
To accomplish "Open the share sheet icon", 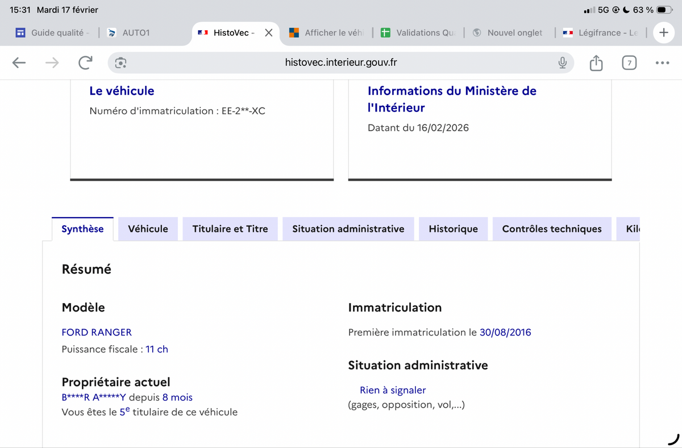I will tap(596, 63).
